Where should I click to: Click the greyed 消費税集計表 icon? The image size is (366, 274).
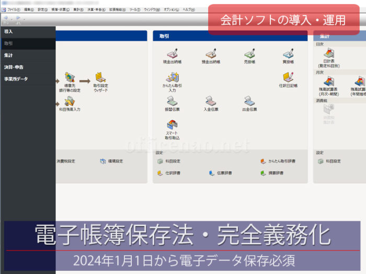[329, 114]
